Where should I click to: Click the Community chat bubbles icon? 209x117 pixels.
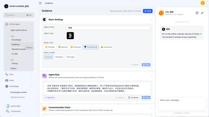point(8,111)
